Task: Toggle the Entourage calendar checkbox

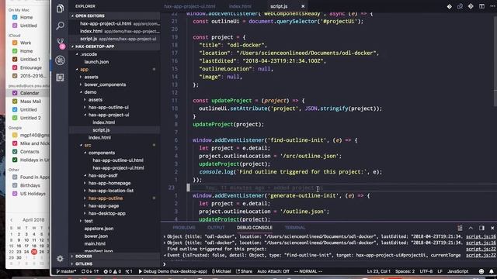Action: 15,67
